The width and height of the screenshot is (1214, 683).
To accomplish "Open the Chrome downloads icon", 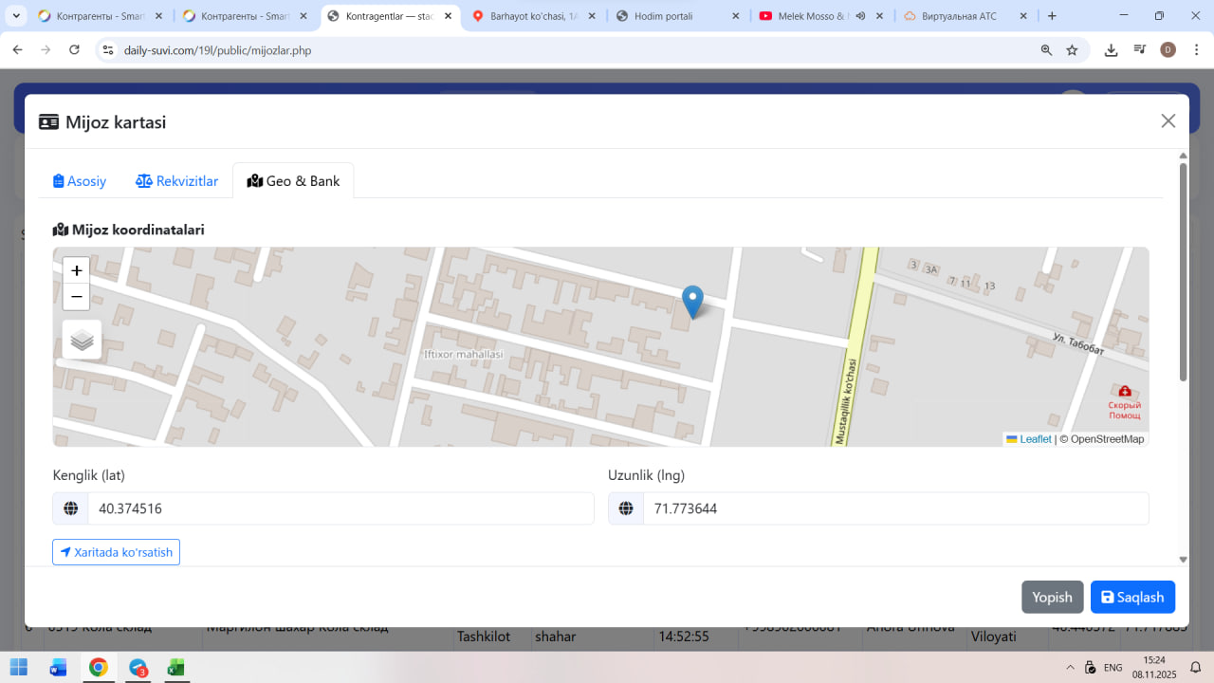I will click(x=1111, y=50).
